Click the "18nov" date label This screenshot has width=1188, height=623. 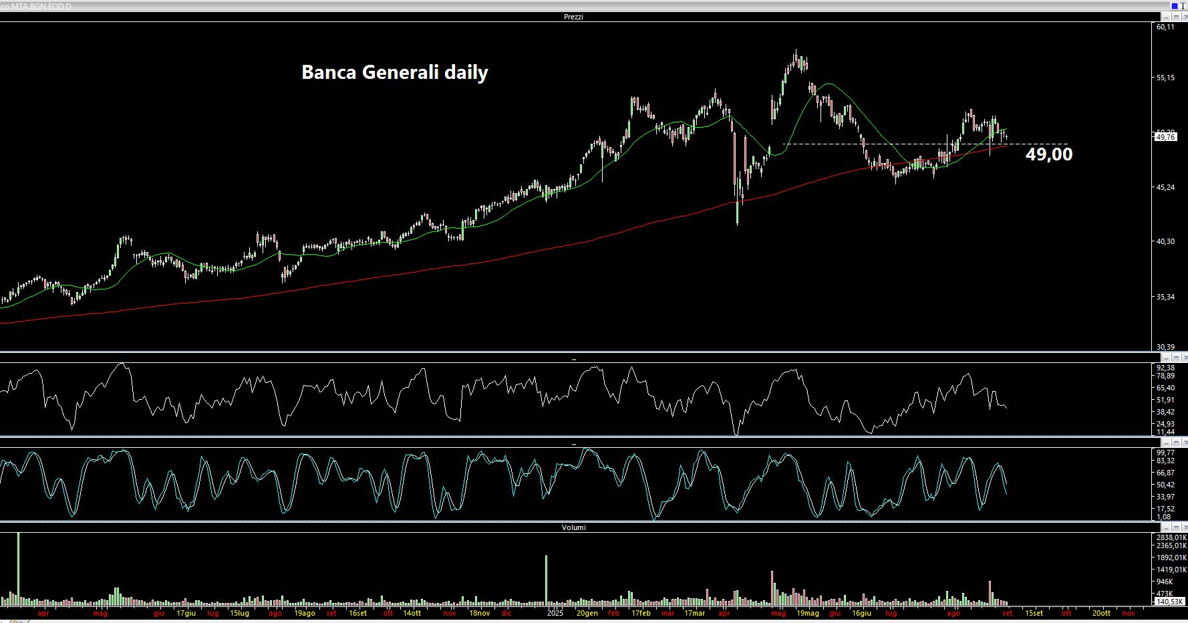point(479,613)
